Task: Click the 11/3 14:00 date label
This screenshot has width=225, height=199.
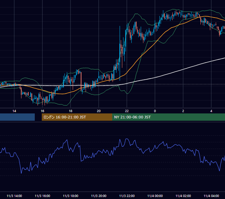Action: pyautogui.click(x=14, y=196)
